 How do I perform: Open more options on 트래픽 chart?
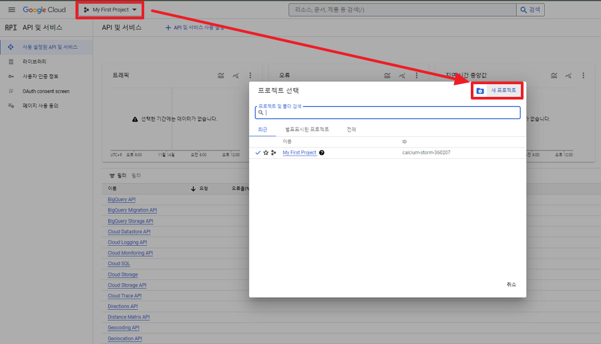[250, 75]
